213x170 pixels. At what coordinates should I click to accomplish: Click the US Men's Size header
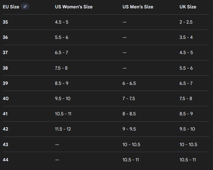[x=138, y=7]
